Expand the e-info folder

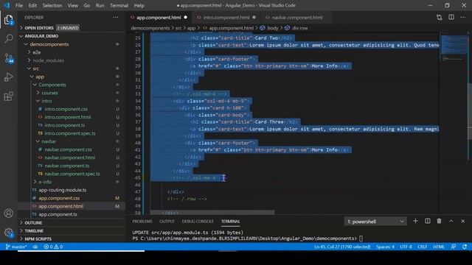click(44, 182)
